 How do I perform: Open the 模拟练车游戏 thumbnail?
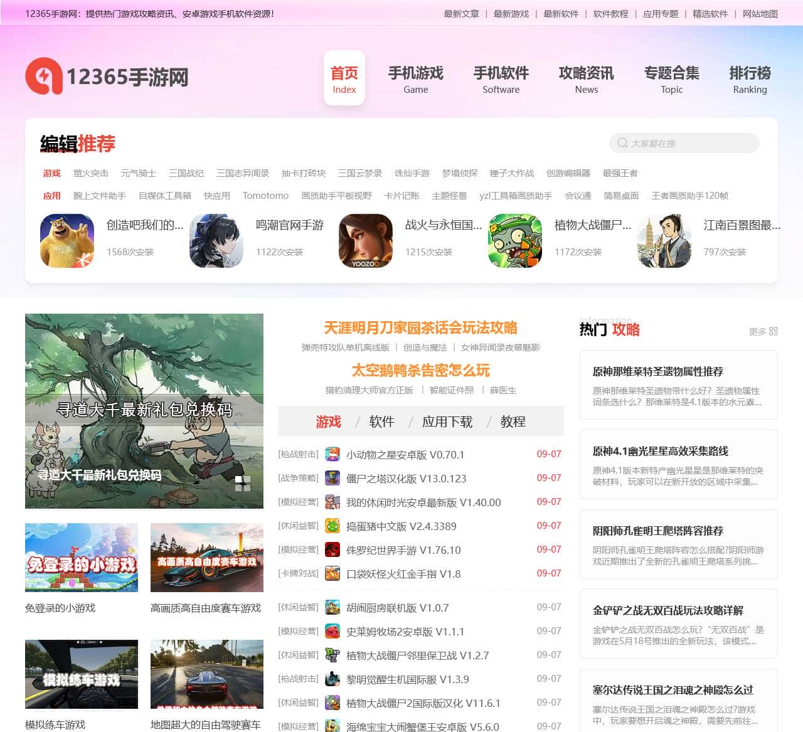pyautogui.click(x=82, y=674)
